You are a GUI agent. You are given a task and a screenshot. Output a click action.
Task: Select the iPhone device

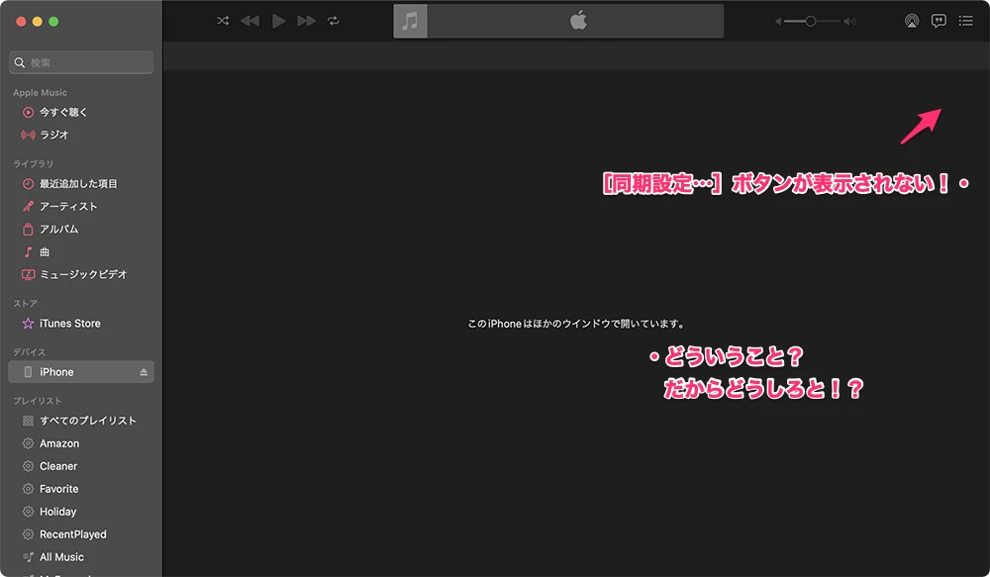[81, 372]
